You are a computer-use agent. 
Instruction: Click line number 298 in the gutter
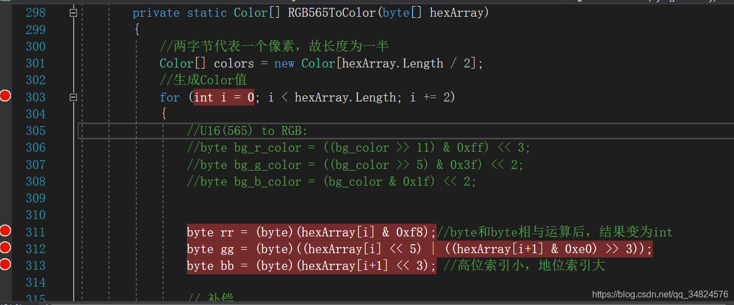[x=36, y=13]
